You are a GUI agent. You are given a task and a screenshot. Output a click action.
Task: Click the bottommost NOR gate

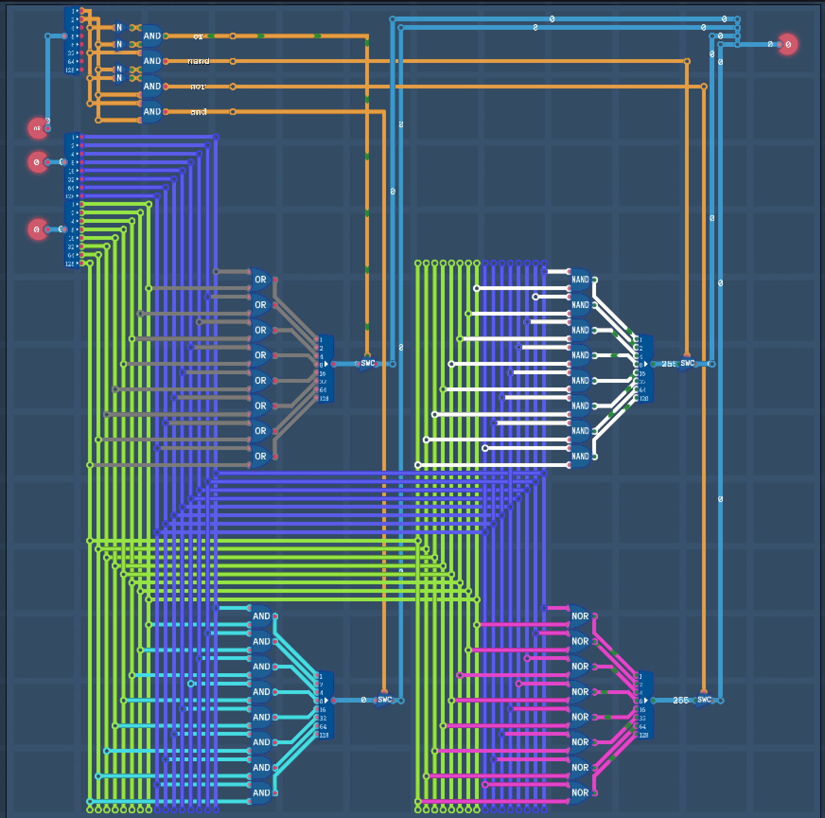[579, 793]
